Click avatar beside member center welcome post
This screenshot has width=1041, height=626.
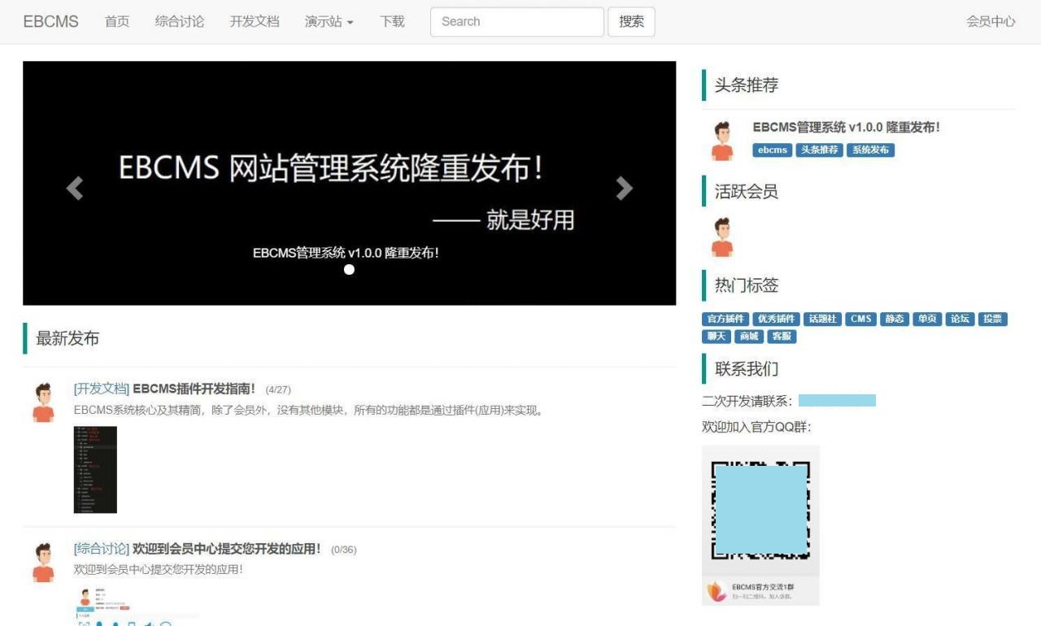click(43, 563)
